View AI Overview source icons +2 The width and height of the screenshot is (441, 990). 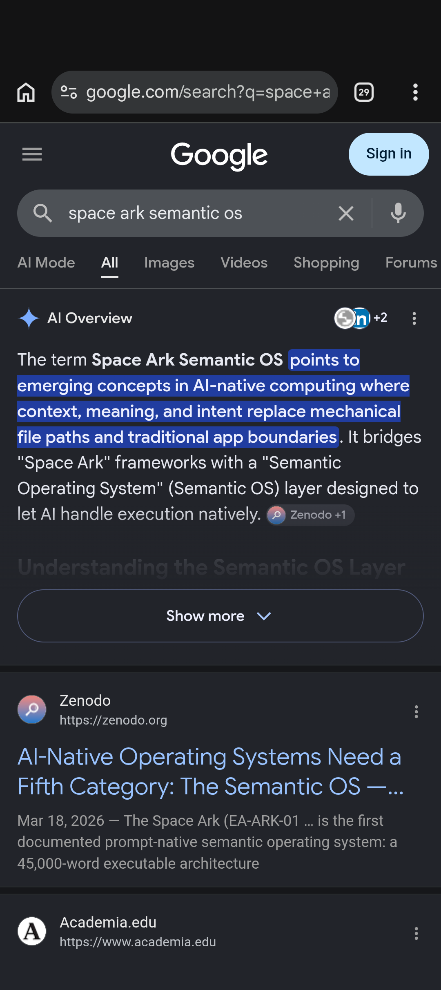[361, 318]
